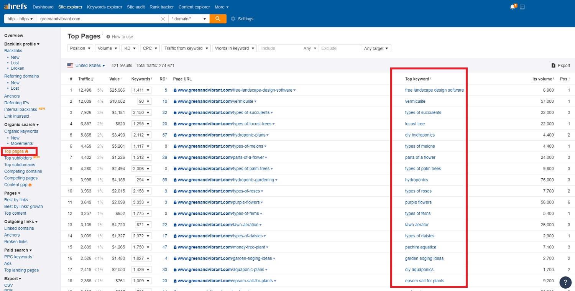Open Rank tracker
This screenshot has height=291, width=575.
(x=161, y=7)
